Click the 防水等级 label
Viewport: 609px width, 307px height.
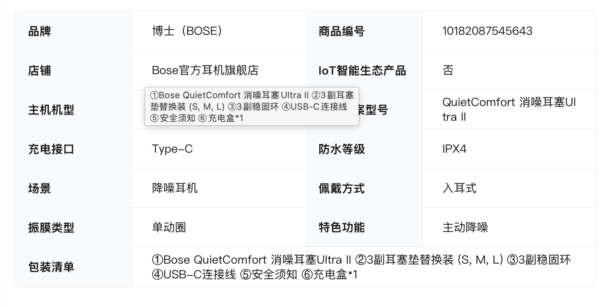(341, 149)
